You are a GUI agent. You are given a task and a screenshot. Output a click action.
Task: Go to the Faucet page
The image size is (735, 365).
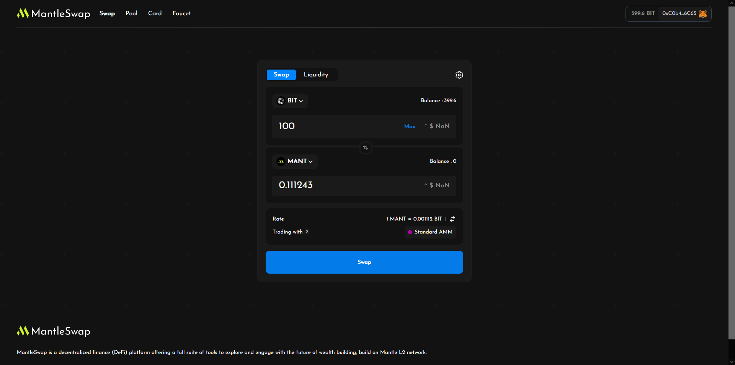[181, 13]
